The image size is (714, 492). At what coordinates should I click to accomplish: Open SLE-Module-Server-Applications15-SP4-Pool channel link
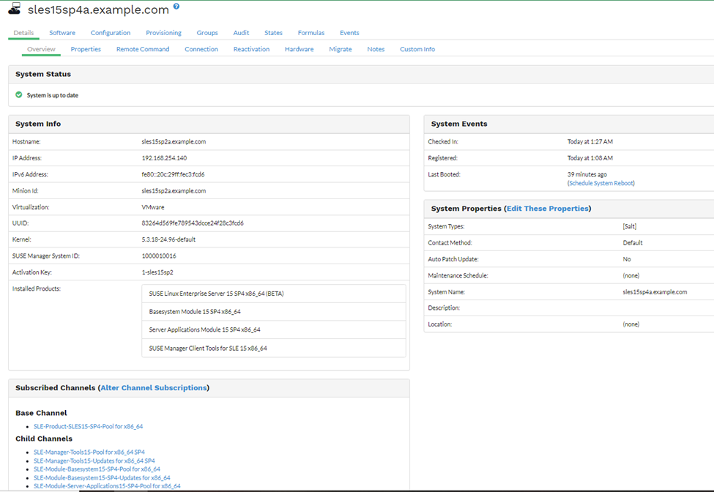(x=107, y=486)
